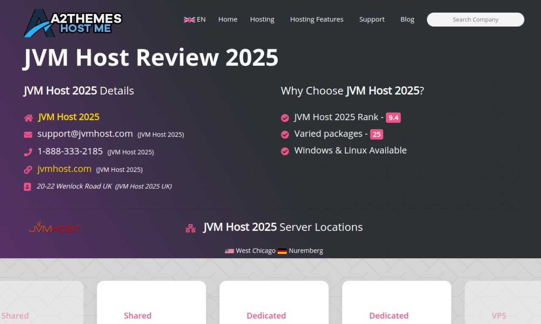
Task: Select the faded Shared card at left edge
Action: click(42, 302)
